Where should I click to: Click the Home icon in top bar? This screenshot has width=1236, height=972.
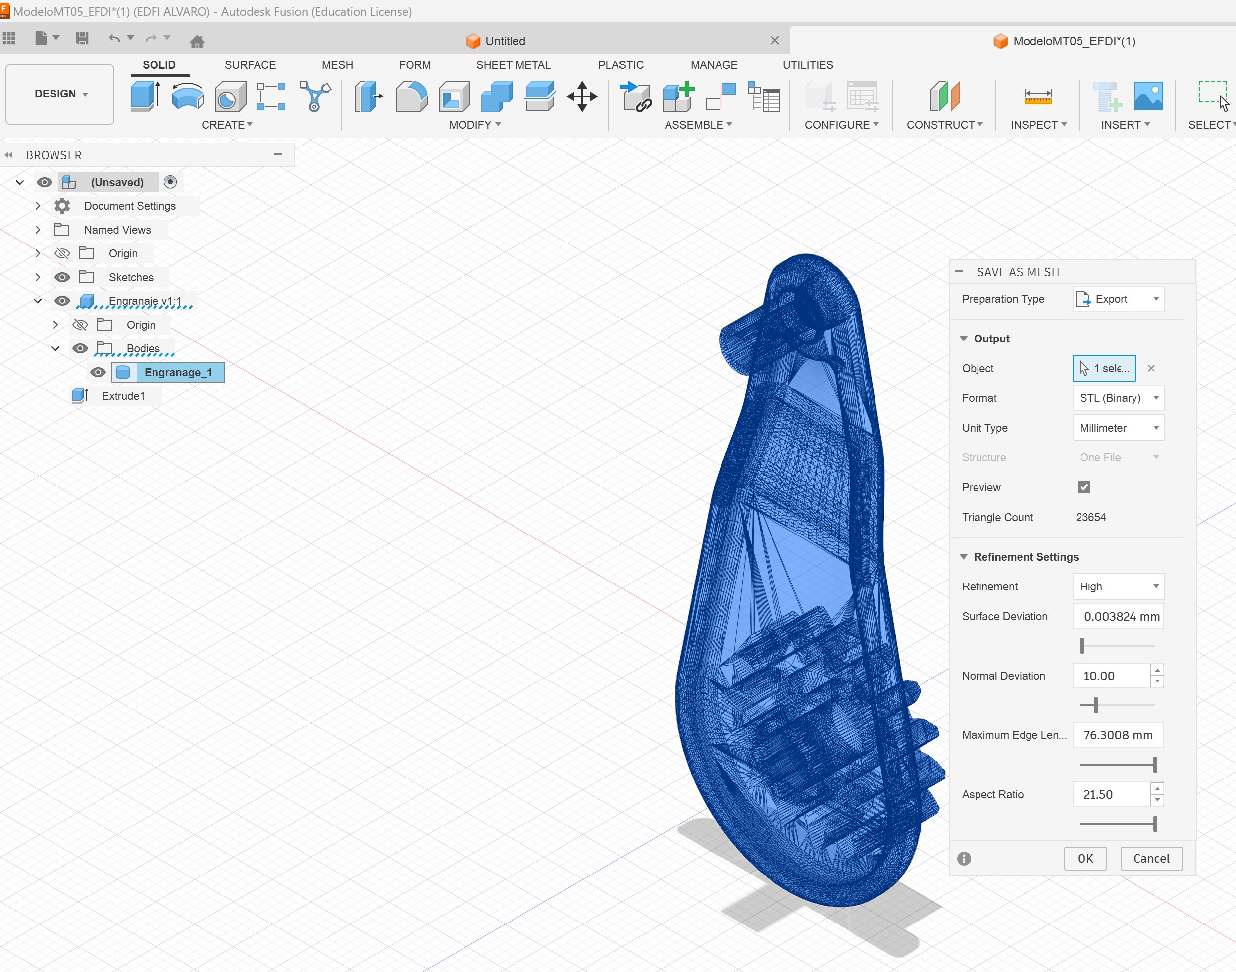(197, 41)
